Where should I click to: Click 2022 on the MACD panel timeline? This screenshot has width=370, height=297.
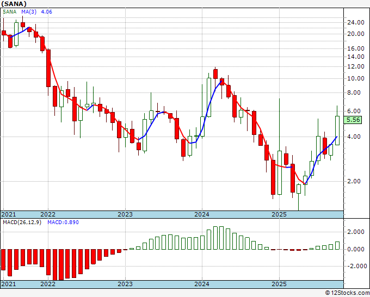pyautogui.click(x=48, y=284)
